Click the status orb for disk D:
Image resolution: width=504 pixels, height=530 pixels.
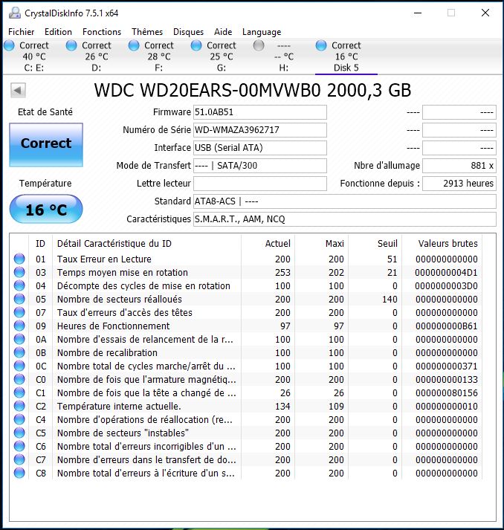[71, 45]
